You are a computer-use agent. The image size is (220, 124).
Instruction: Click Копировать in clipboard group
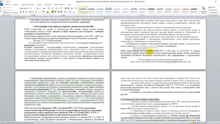click(8, 10)
